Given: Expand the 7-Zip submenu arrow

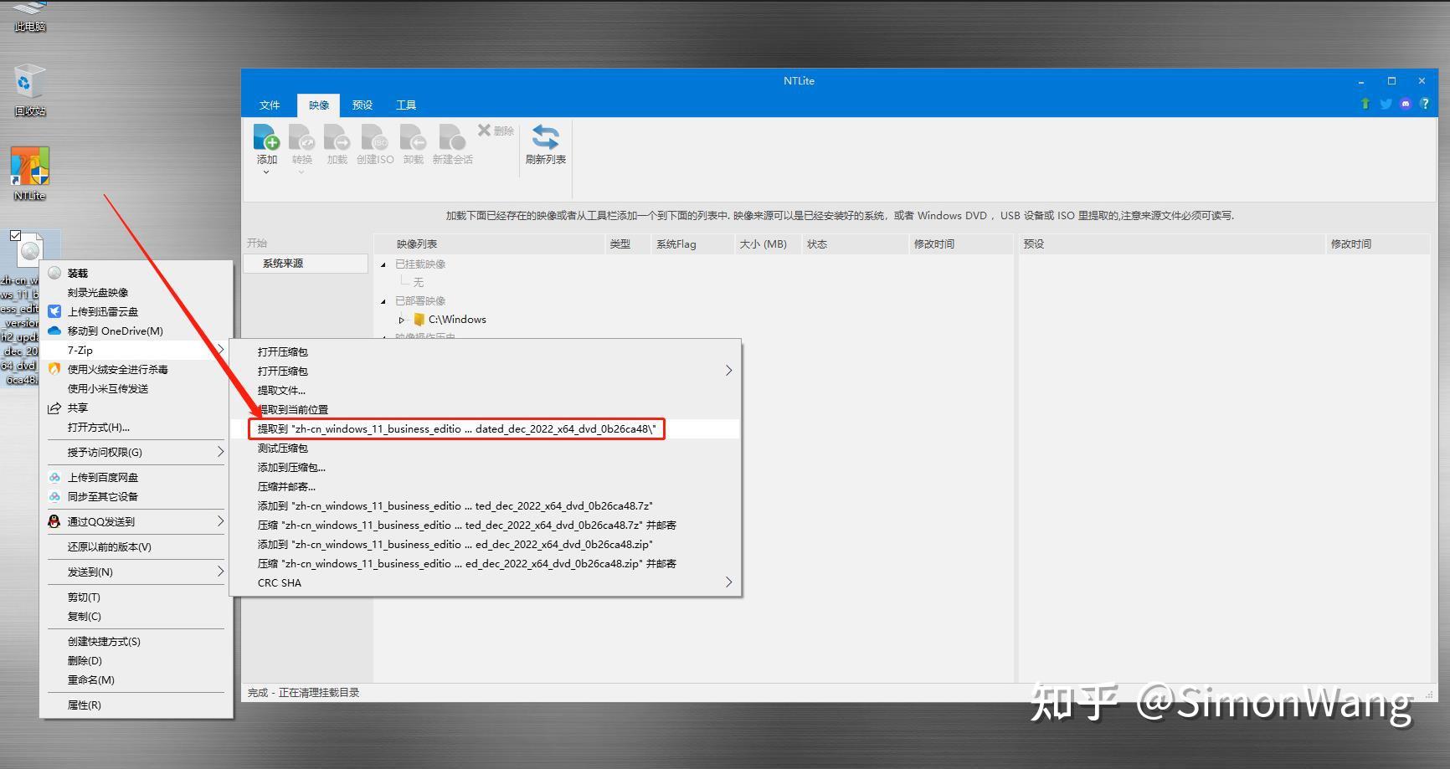Looking at the screenshot, I should pyautogui.click(x=221, y=350).
